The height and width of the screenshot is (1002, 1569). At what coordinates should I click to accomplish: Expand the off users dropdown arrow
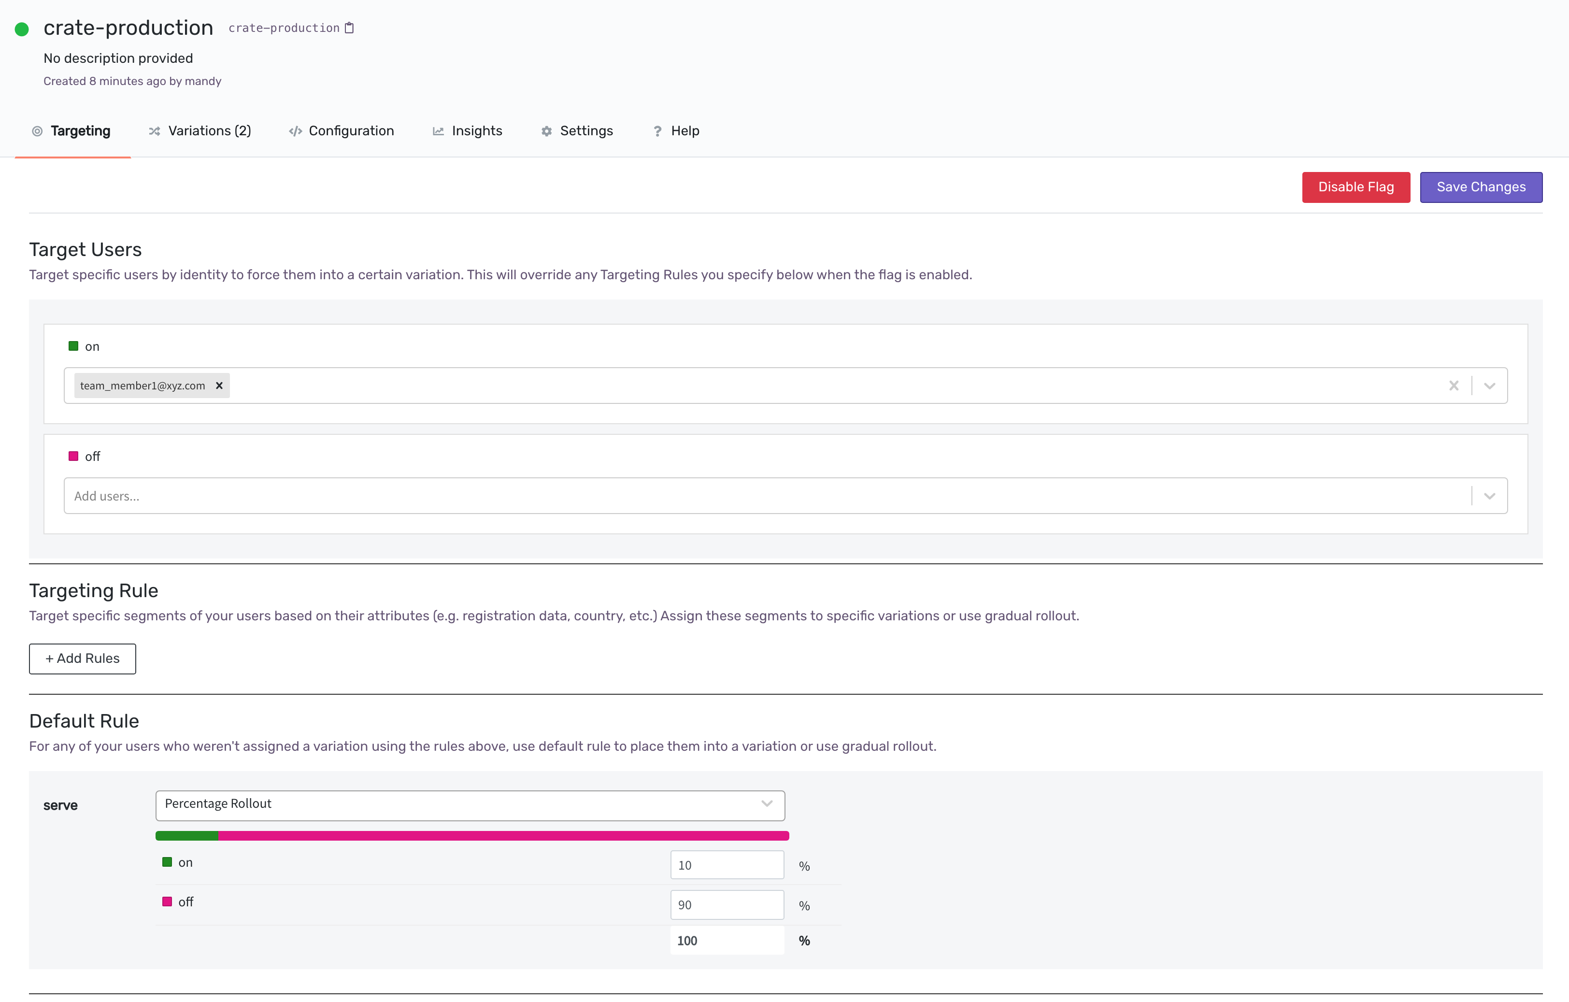tap(1489, 496)
